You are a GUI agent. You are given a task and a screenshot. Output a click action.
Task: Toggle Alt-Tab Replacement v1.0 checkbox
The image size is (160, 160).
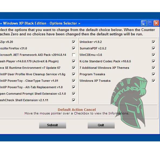click(74, 87)
